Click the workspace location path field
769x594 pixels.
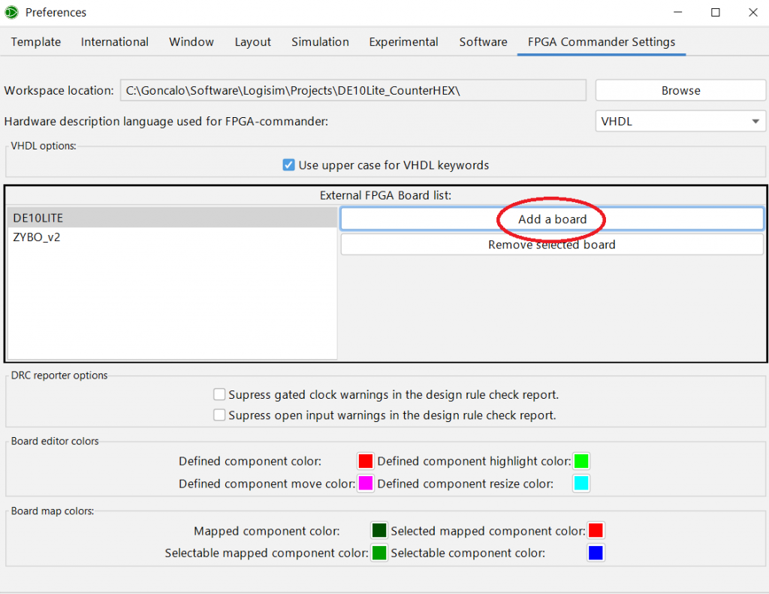pos(352,90)
